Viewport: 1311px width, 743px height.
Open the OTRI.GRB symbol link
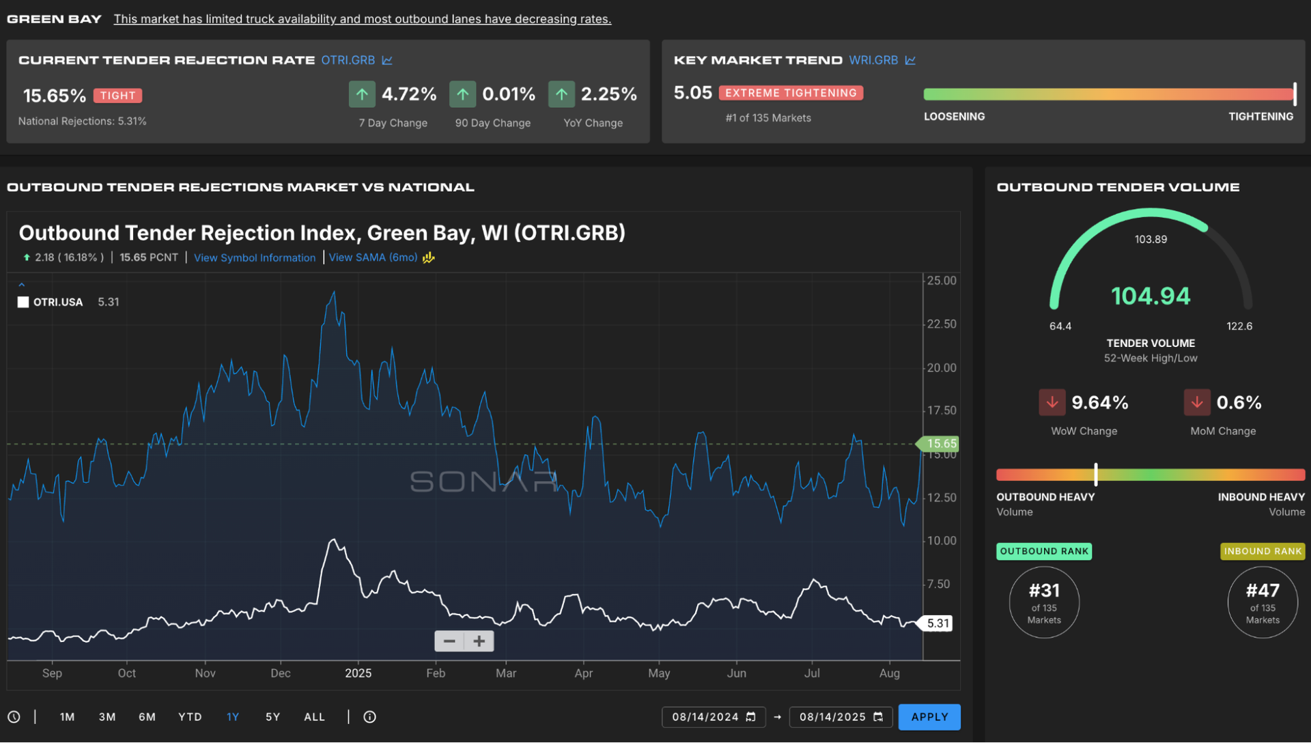(x=348, y=60)
